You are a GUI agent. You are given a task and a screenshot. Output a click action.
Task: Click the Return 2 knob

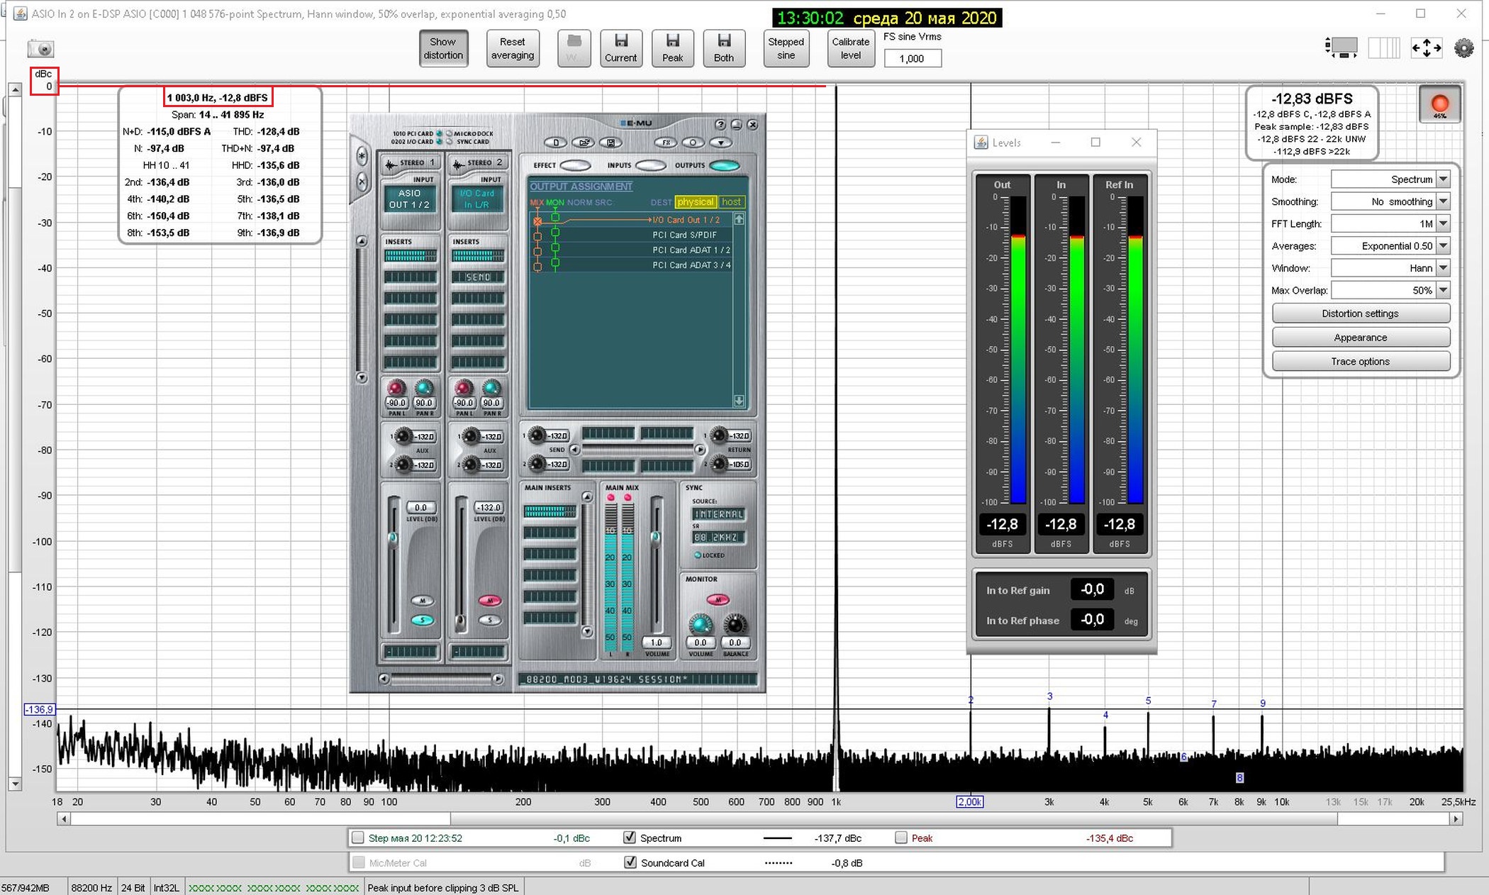[719, 464]
